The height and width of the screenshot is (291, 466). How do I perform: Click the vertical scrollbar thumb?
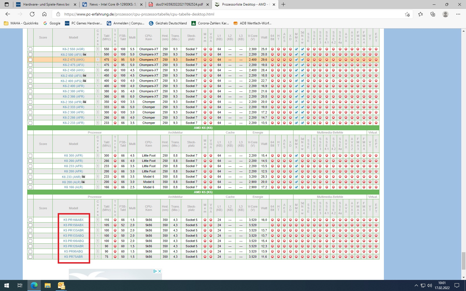point(464,261)
